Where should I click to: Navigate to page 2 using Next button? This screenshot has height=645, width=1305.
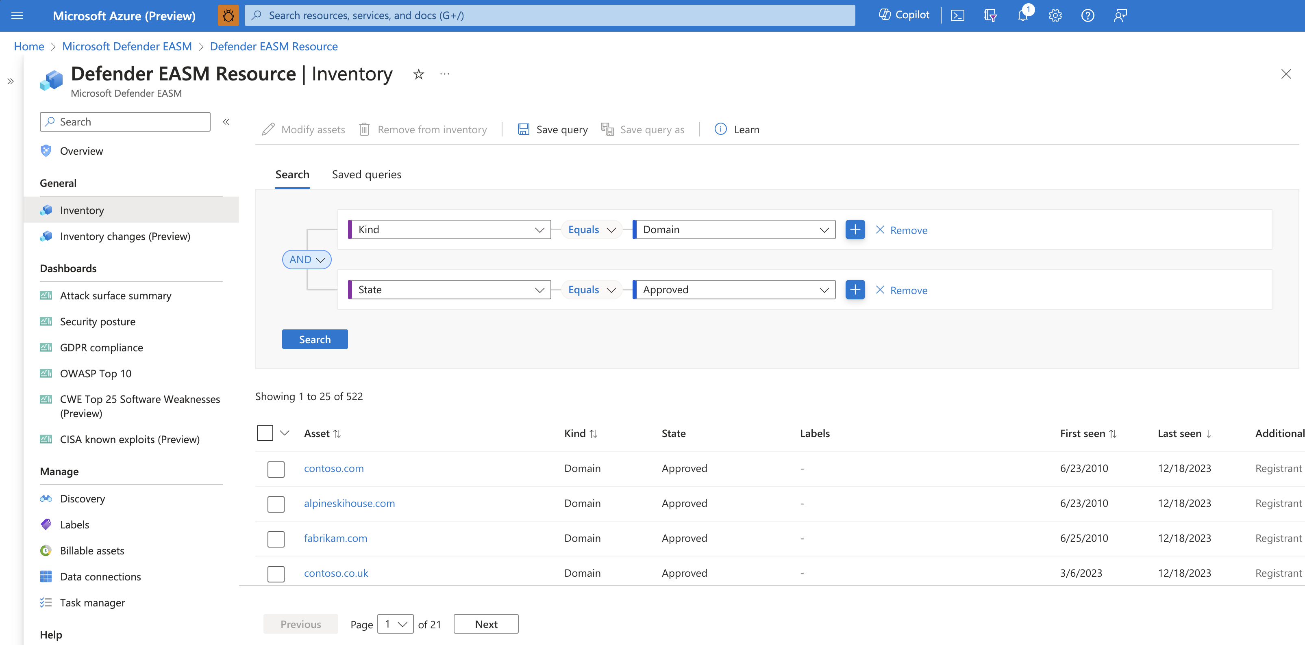(486, 623)
